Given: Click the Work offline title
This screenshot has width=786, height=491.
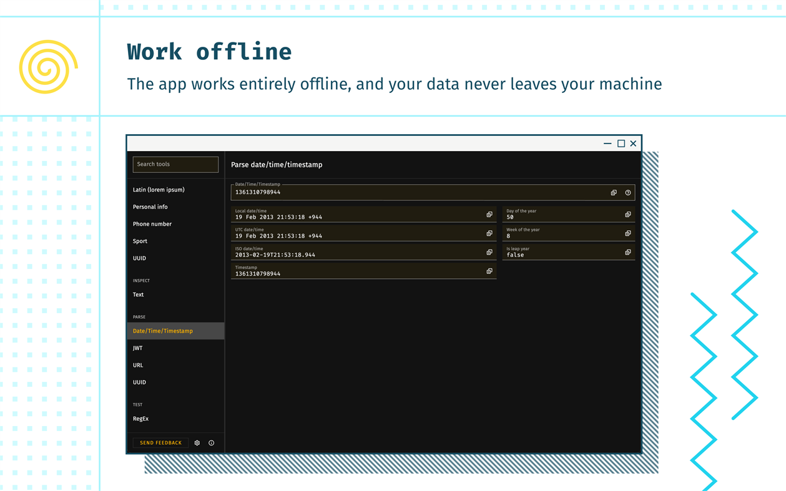Looking at the screenshot, I should [x=209, y=51].
